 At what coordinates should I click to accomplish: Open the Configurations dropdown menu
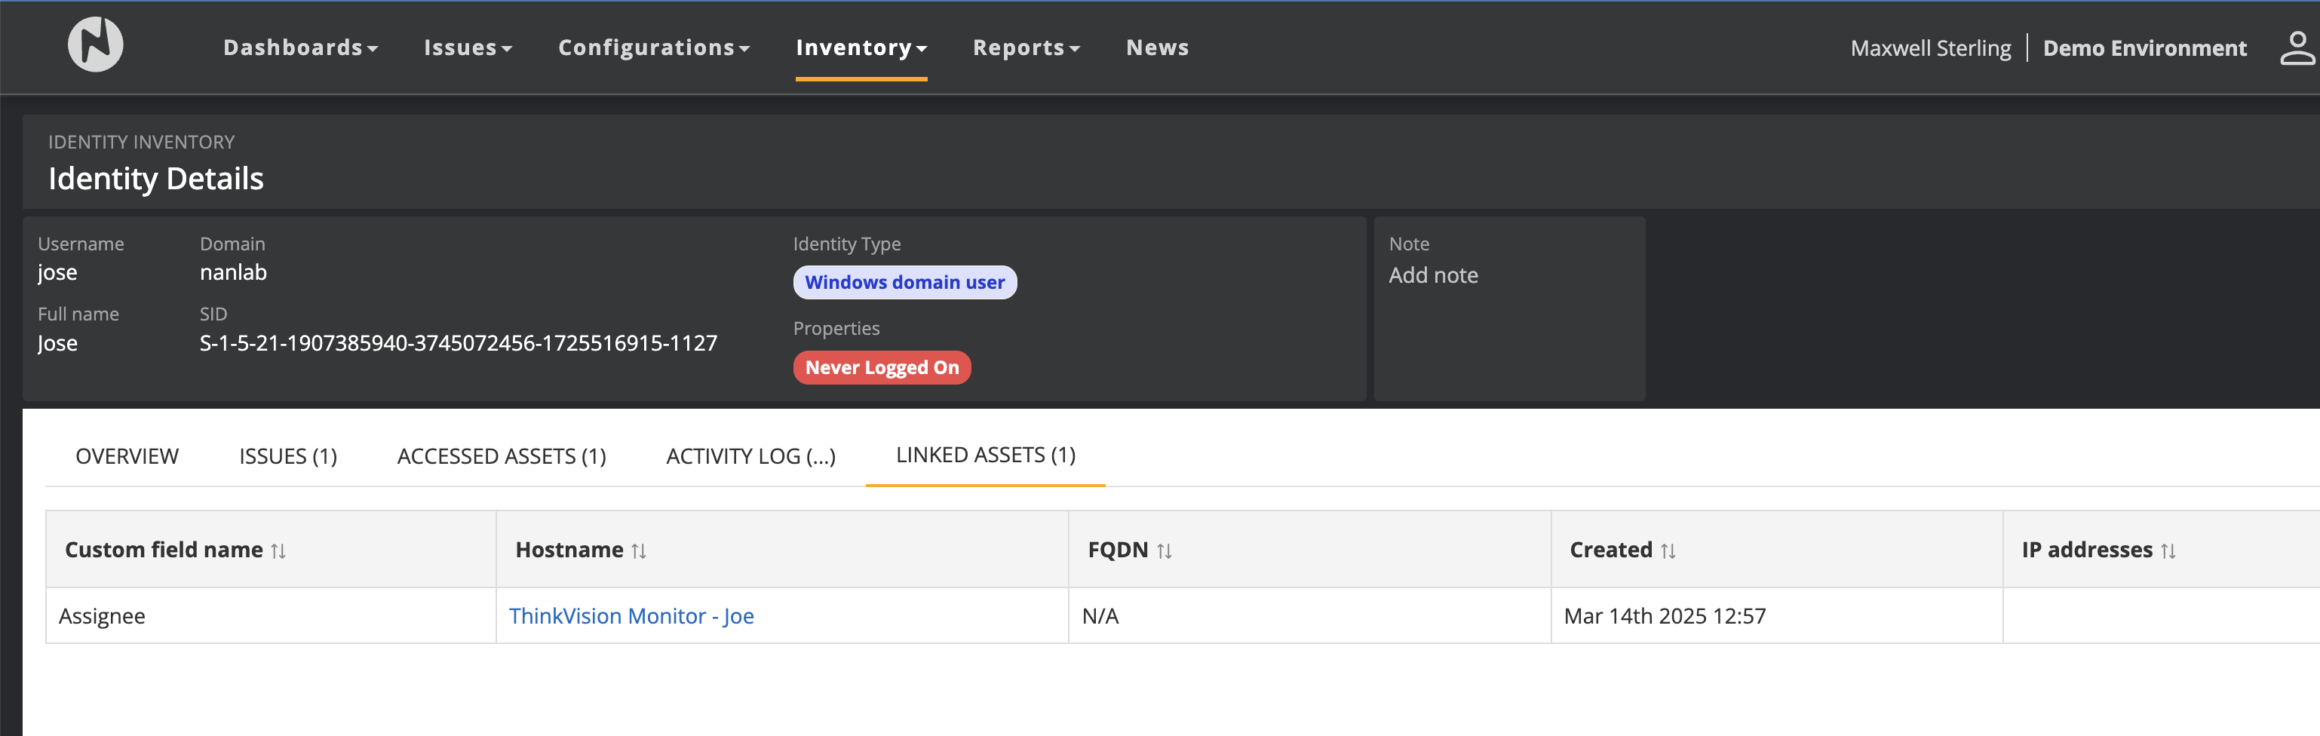click(653, 48)
